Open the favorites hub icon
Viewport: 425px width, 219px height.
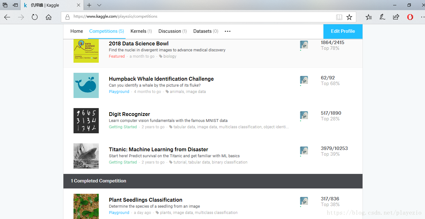click(369, 17)
